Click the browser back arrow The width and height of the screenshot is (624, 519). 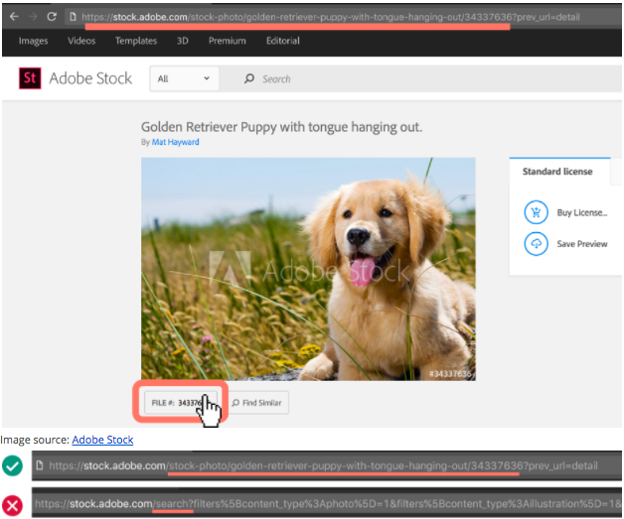[10, 17]
